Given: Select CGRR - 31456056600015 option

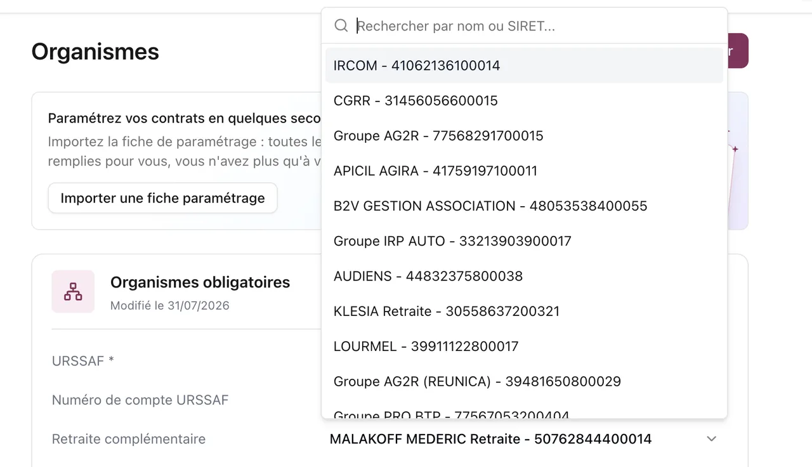Looking at the screenshot, I should coord(524,100).
